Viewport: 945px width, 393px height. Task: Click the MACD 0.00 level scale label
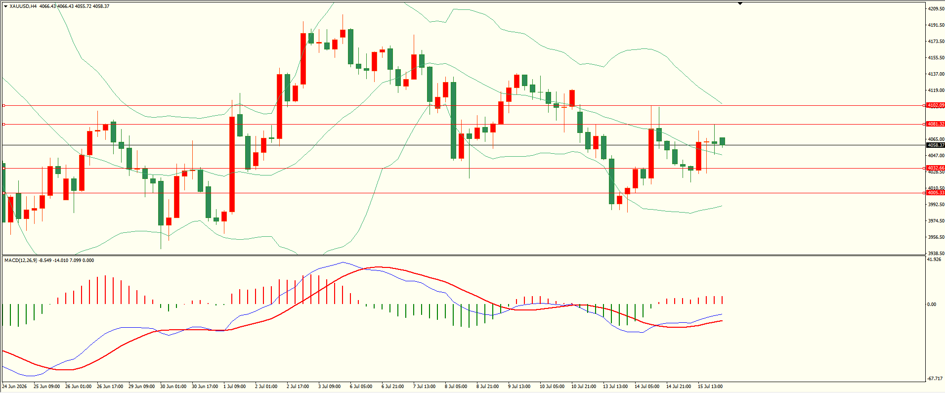point(932,305)
